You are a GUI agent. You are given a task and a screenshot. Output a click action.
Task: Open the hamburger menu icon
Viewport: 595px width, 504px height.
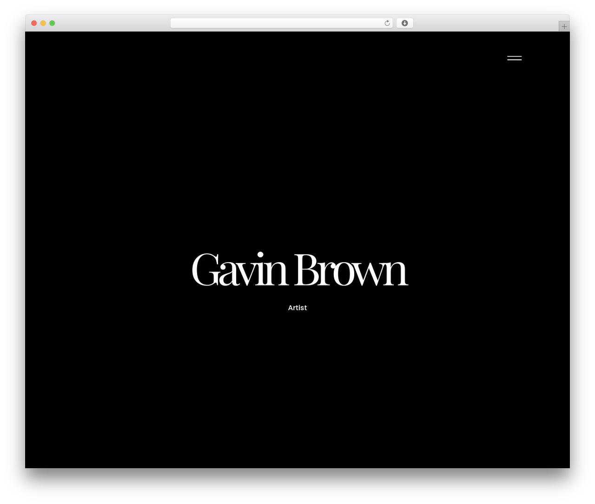tap(514, 58)
